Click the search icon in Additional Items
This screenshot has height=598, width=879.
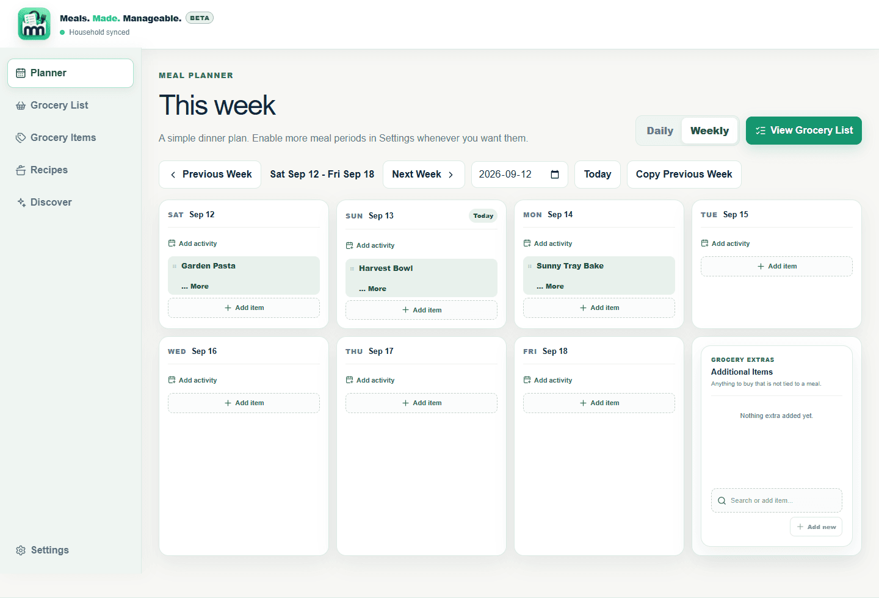pyautogui.click(x=722, y=500)
